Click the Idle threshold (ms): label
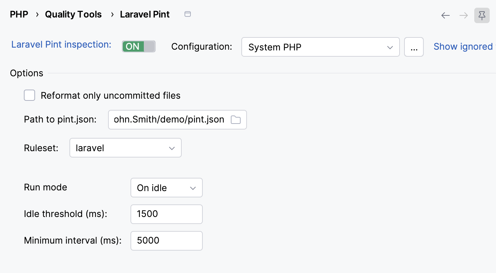This screenshot has height=273, width=496. [66, 214]
